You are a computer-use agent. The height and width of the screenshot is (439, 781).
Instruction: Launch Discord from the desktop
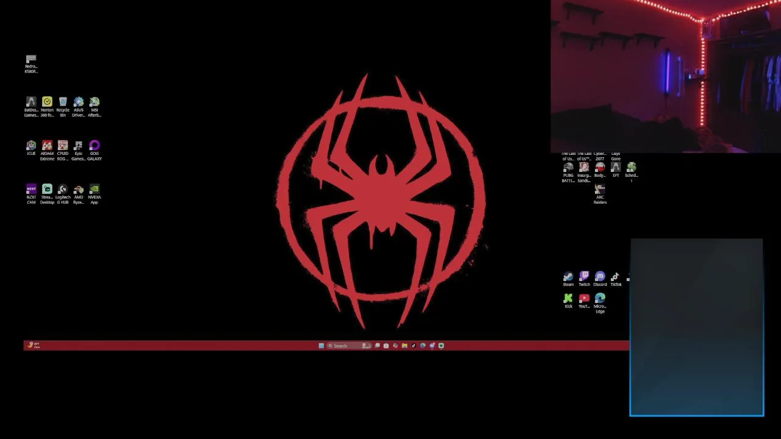pos(600,279)
